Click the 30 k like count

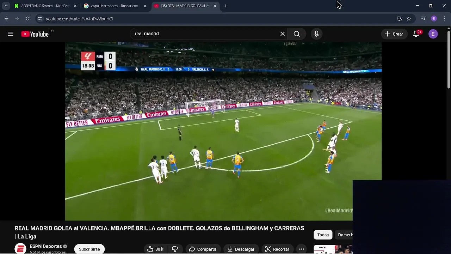[x=159, y=249]
